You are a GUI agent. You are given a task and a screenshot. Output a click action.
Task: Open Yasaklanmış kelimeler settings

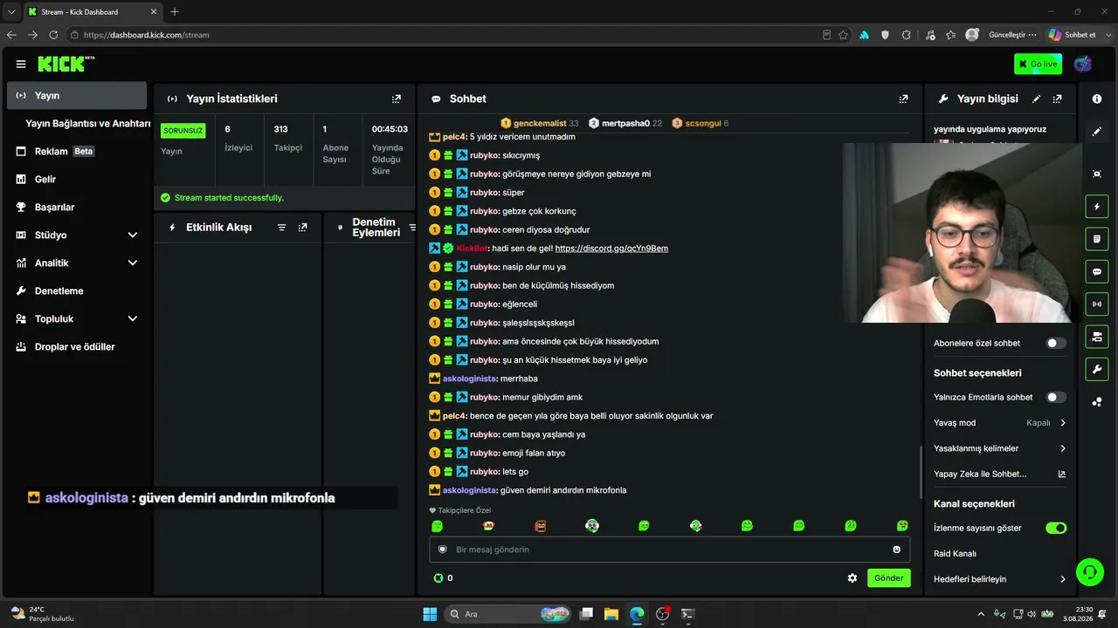[1000, 448]
